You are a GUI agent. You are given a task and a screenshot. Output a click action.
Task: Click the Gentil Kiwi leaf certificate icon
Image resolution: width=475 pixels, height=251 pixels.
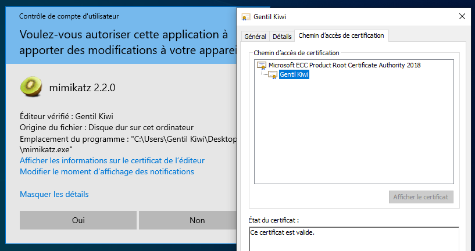tap(273, 74)
